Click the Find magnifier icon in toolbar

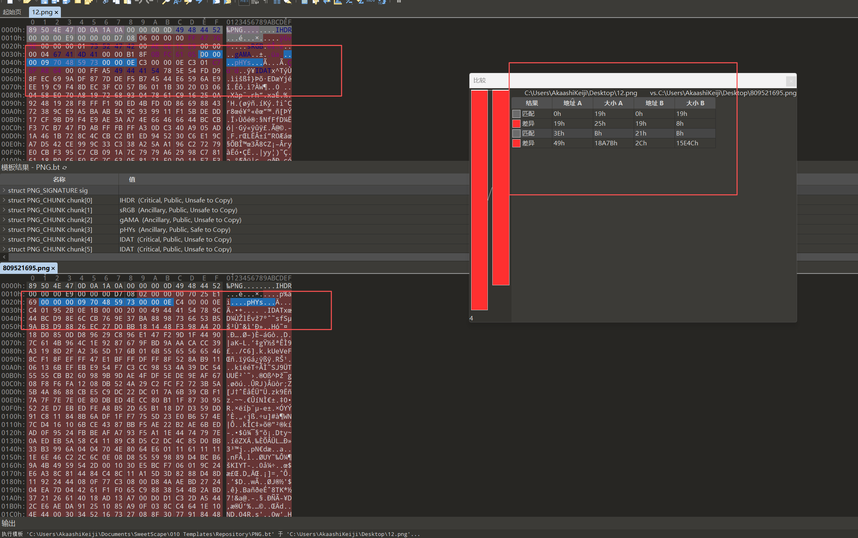166,2
